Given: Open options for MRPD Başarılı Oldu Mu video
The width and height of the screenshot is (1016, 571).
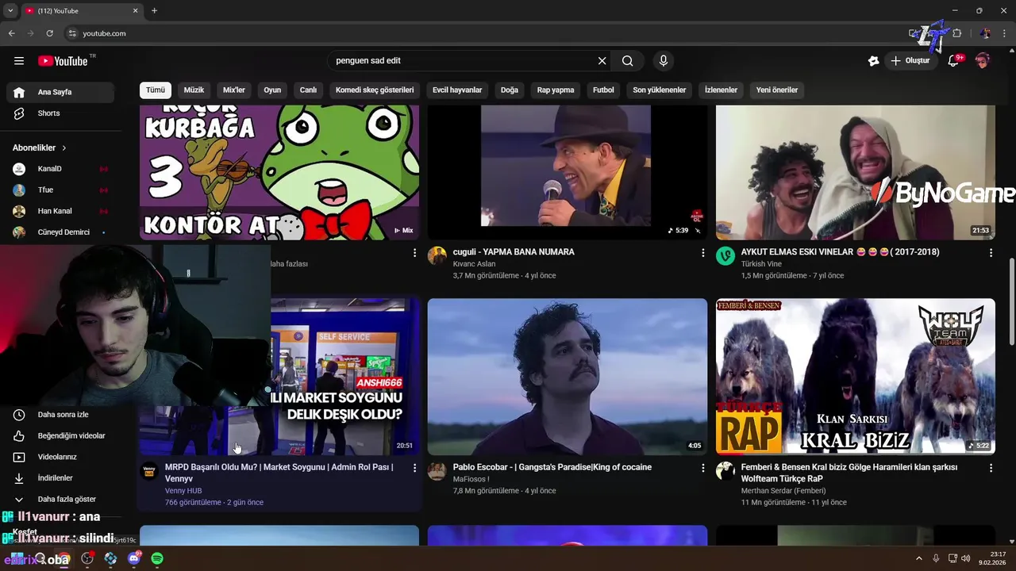Looking at the screenshot, I should pos(414,468).
